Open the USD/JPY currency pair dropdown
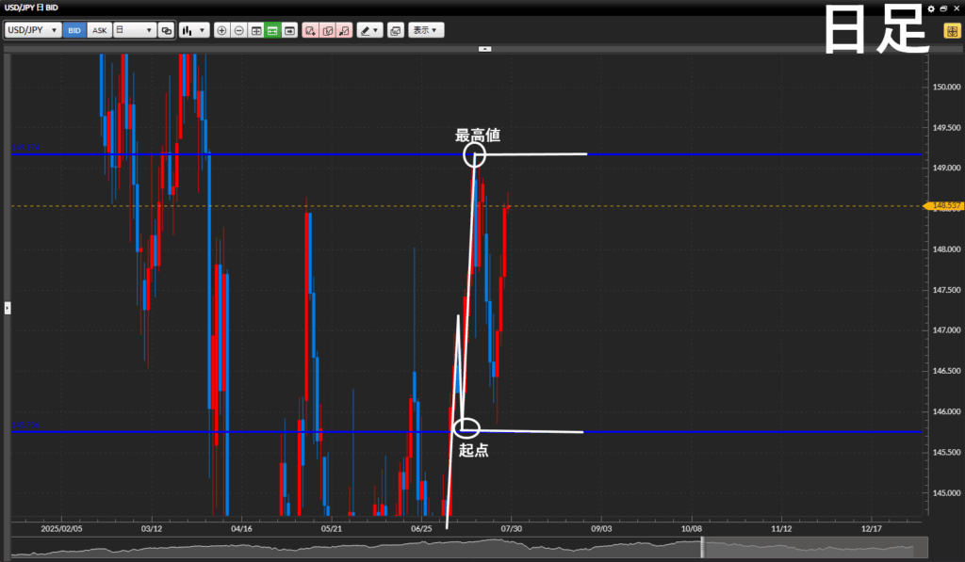The height and width of the screenshot is (562, 965). pyautogui.click(x=33, y=30)
